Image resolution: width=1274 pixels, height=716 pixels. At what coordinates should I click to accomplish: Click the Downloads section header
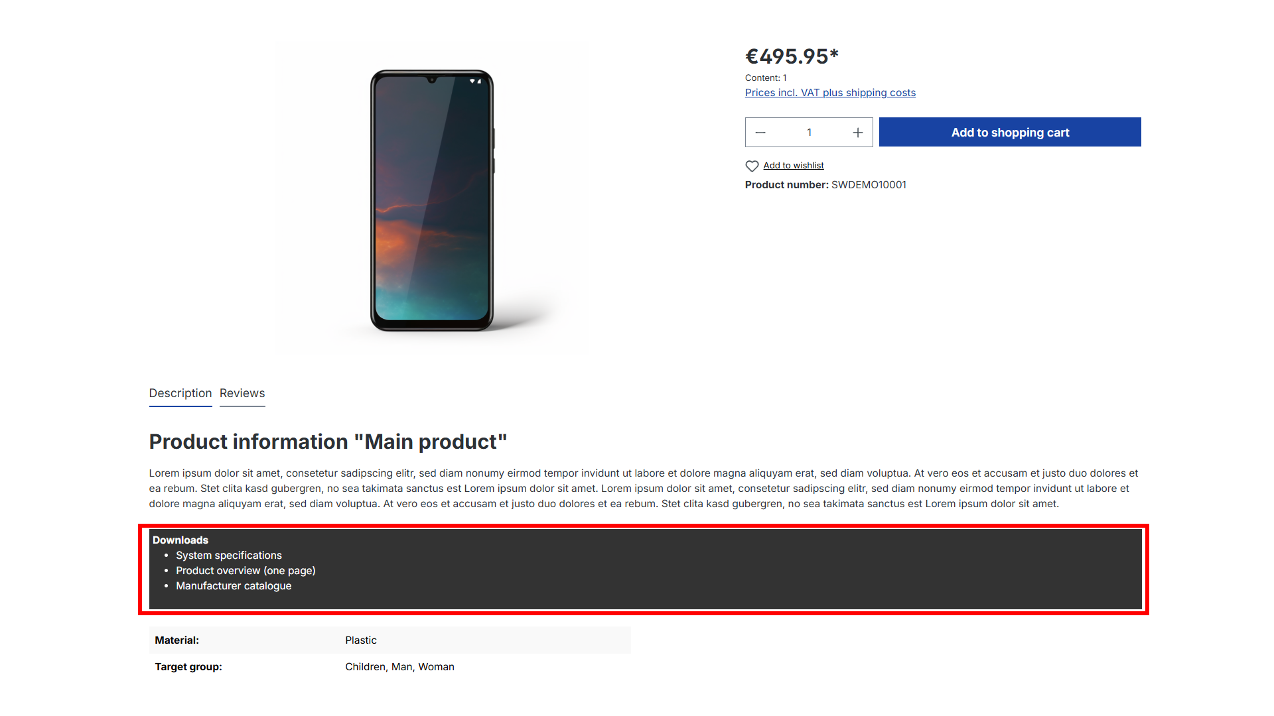tap(182, 541)
